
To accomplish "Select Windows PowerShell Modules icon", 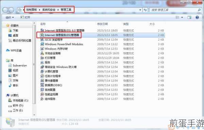I will click(42, 44).
